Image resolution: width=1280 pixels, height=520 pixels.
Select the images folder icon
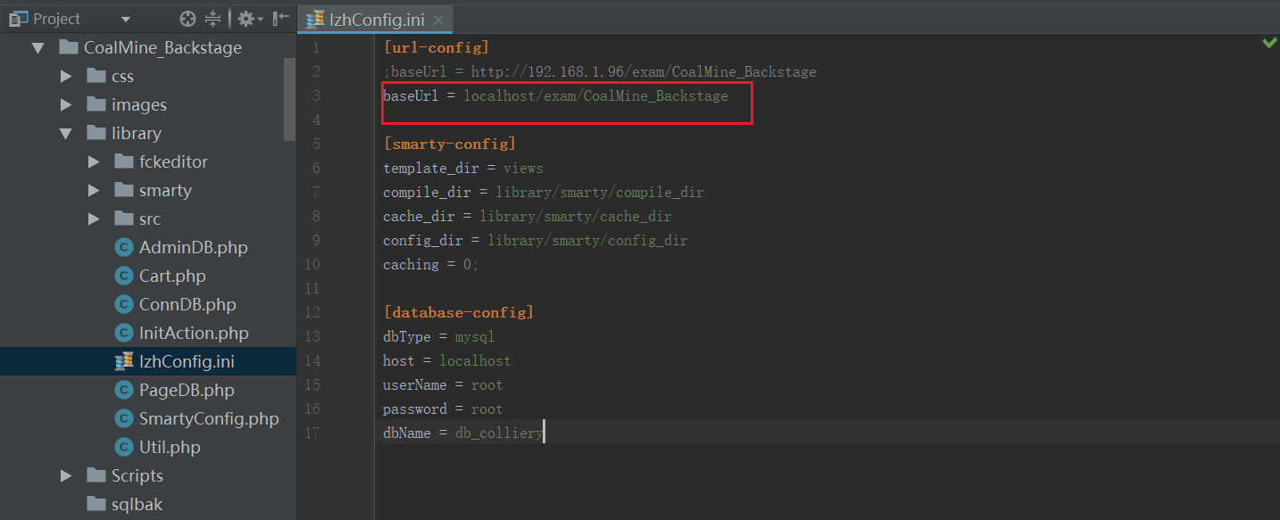96,104
